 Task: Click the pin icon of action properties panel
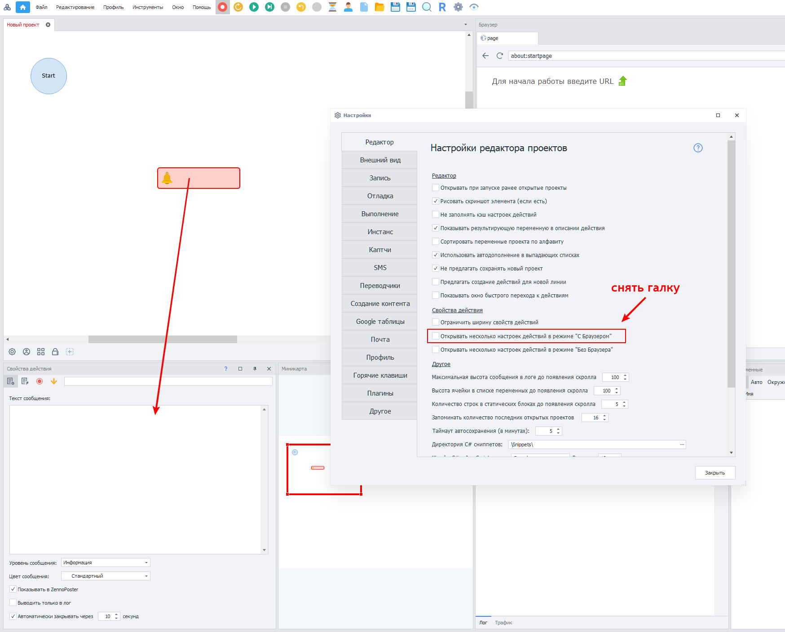(x=255, y=369)
